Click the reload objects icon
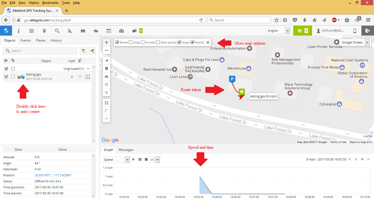This screenshot has height=199, width=374. point(84,51)
